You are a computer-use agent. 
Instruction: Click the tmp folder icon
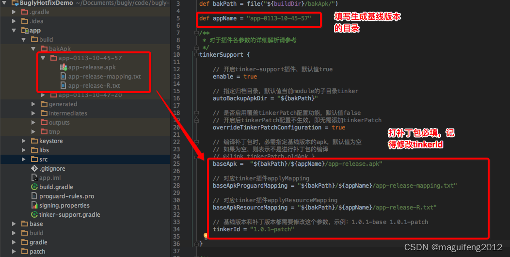(x=44, y=132)
